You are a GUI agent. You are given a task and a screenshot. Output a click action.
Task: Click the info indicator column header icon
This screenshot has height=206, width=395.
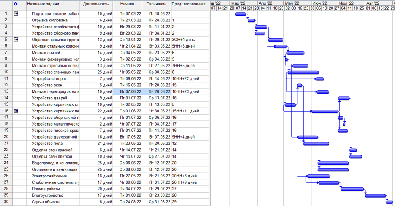click(x=16, y=4)
